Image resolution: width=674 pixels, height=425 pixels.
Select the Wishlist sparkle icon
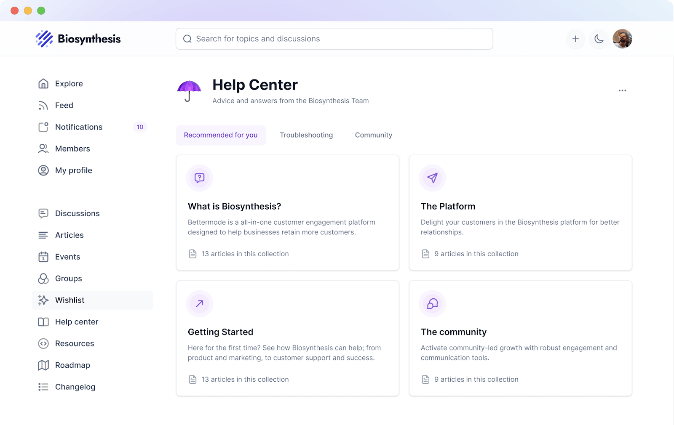(x=43, y=300)
